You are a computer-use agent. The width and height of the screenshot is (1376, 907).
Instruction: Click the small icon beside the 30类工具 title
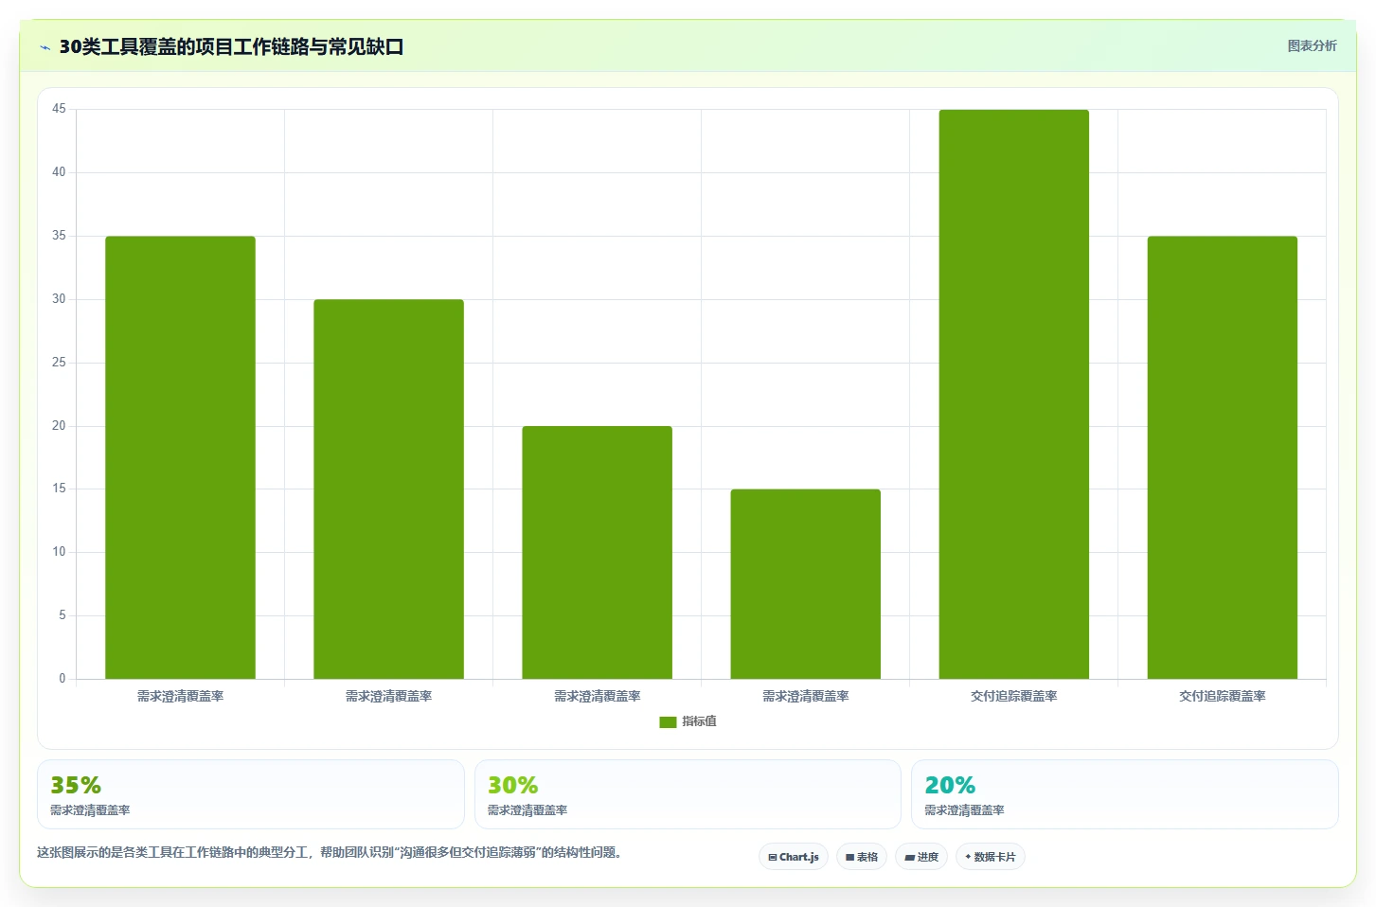pyautogui.click(x=45, y=47)
